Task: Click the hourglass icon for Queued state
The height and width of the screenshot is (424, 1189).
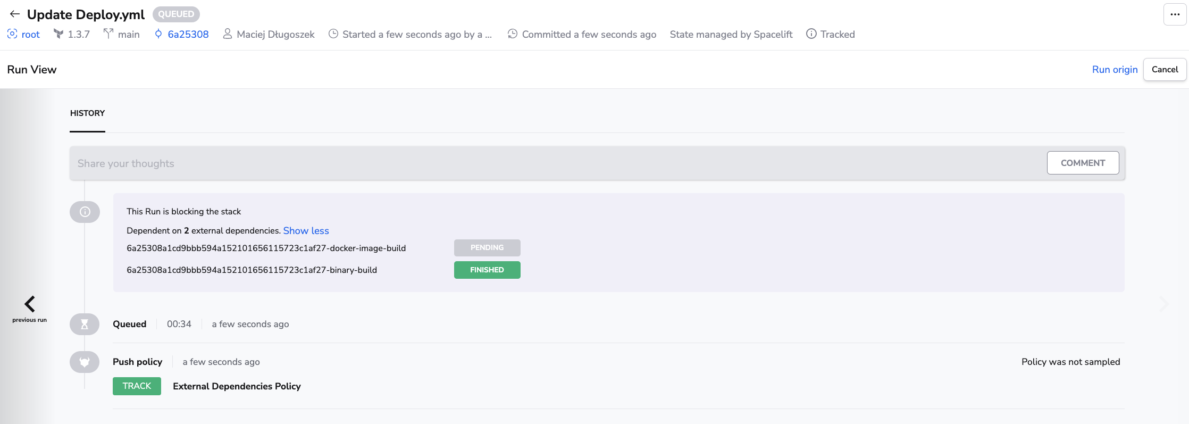Action: click(85, 325)
